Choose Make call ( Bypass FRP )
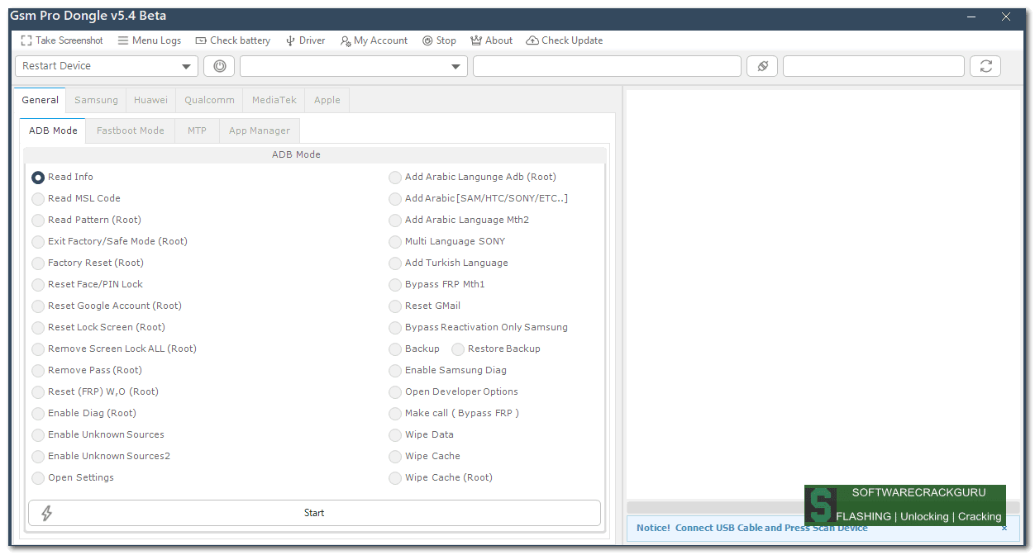The width and height of the screenshot is (1035, 555). [454, 413]
